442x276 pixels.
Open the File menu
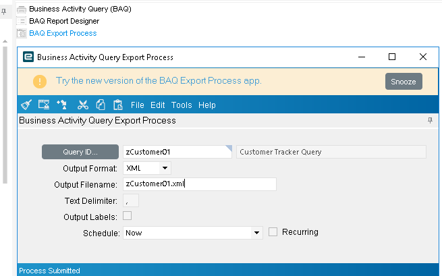(137, 105)
